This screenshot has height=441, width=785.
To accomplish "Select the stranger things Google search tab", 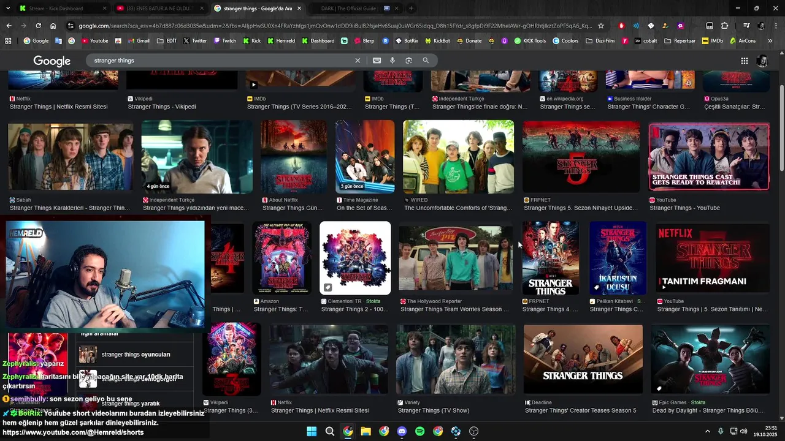I will coord(258,9).
